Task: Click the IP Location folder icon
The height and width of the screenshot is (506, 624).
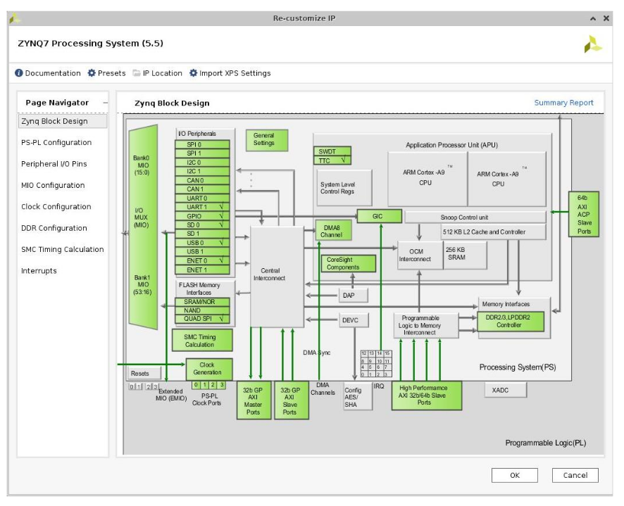Action: point(137,73)
